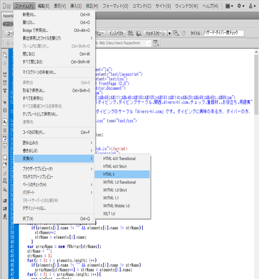Click テンプレートとして保存(M)... item

click(55, 114)
